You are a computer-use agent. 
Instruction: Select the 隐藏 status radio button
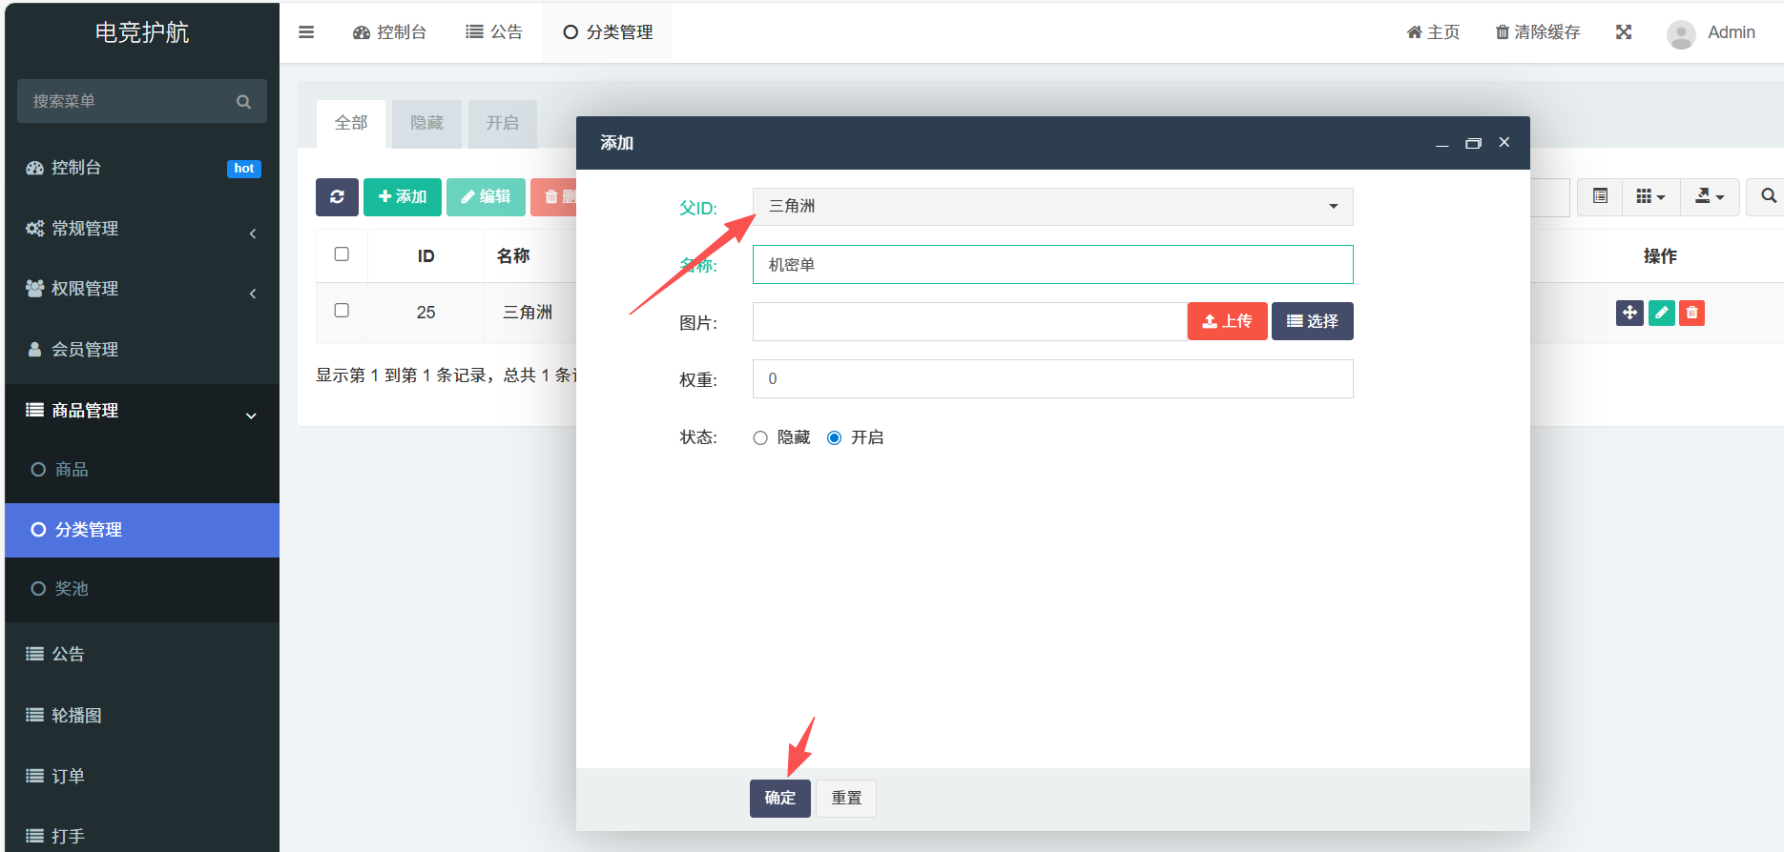(x=760, y=438)
